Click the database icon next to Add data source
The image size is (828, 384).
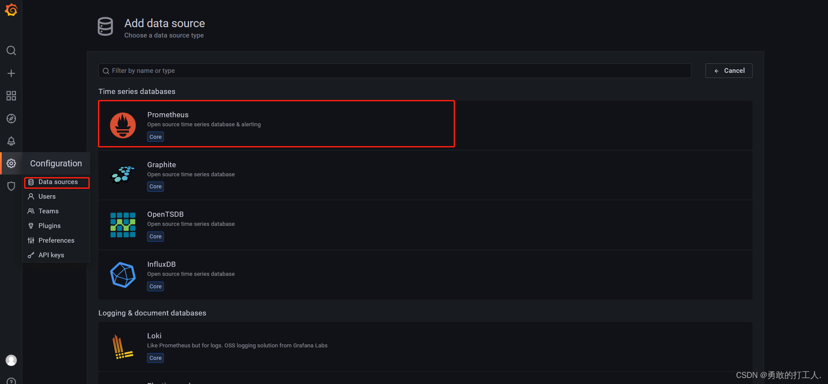point(105,26)
